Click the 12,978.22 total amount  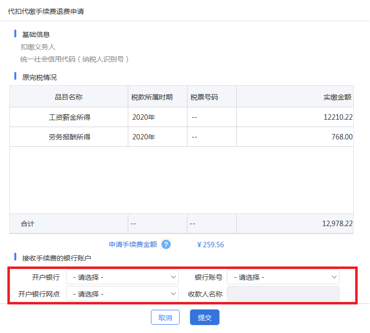[337, 224]
